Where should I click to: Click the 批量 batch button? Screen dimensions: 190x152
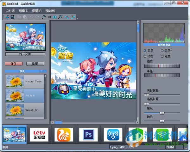point(35,63)
